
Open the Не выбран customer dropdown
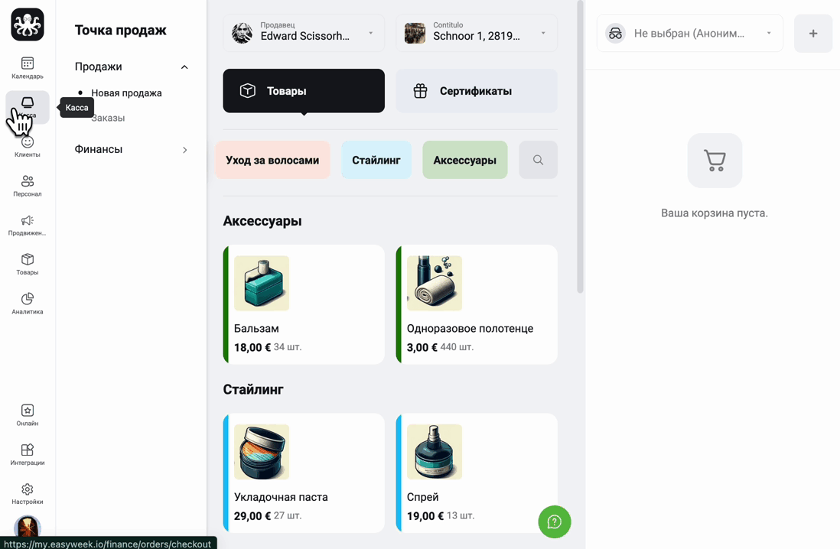[690, 33]
